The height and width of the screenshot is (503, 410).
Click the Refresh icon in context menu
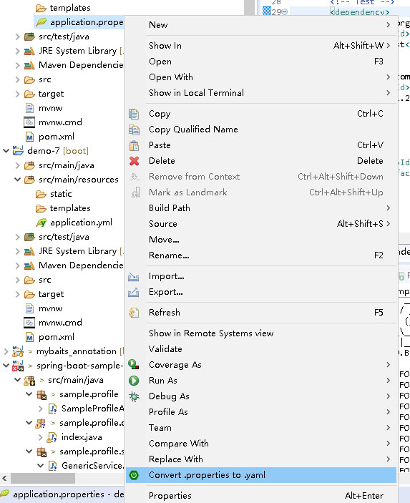[134, 313]
